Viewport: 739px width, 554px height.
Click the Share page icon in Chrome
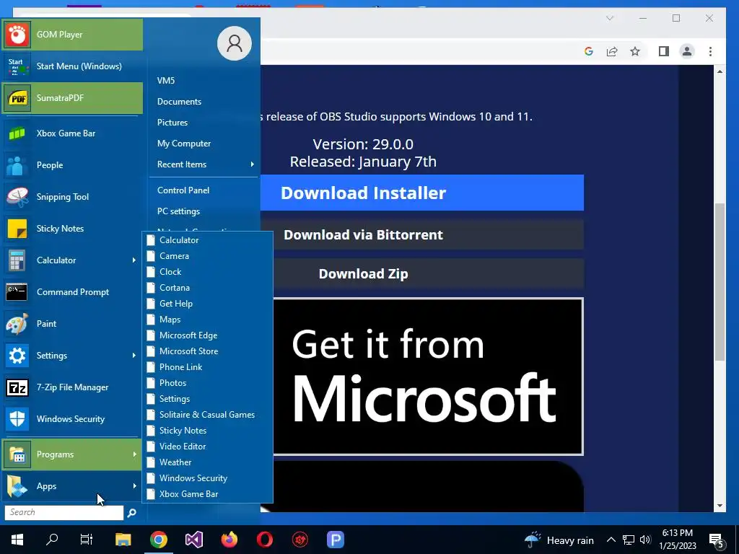pos(612,51)
